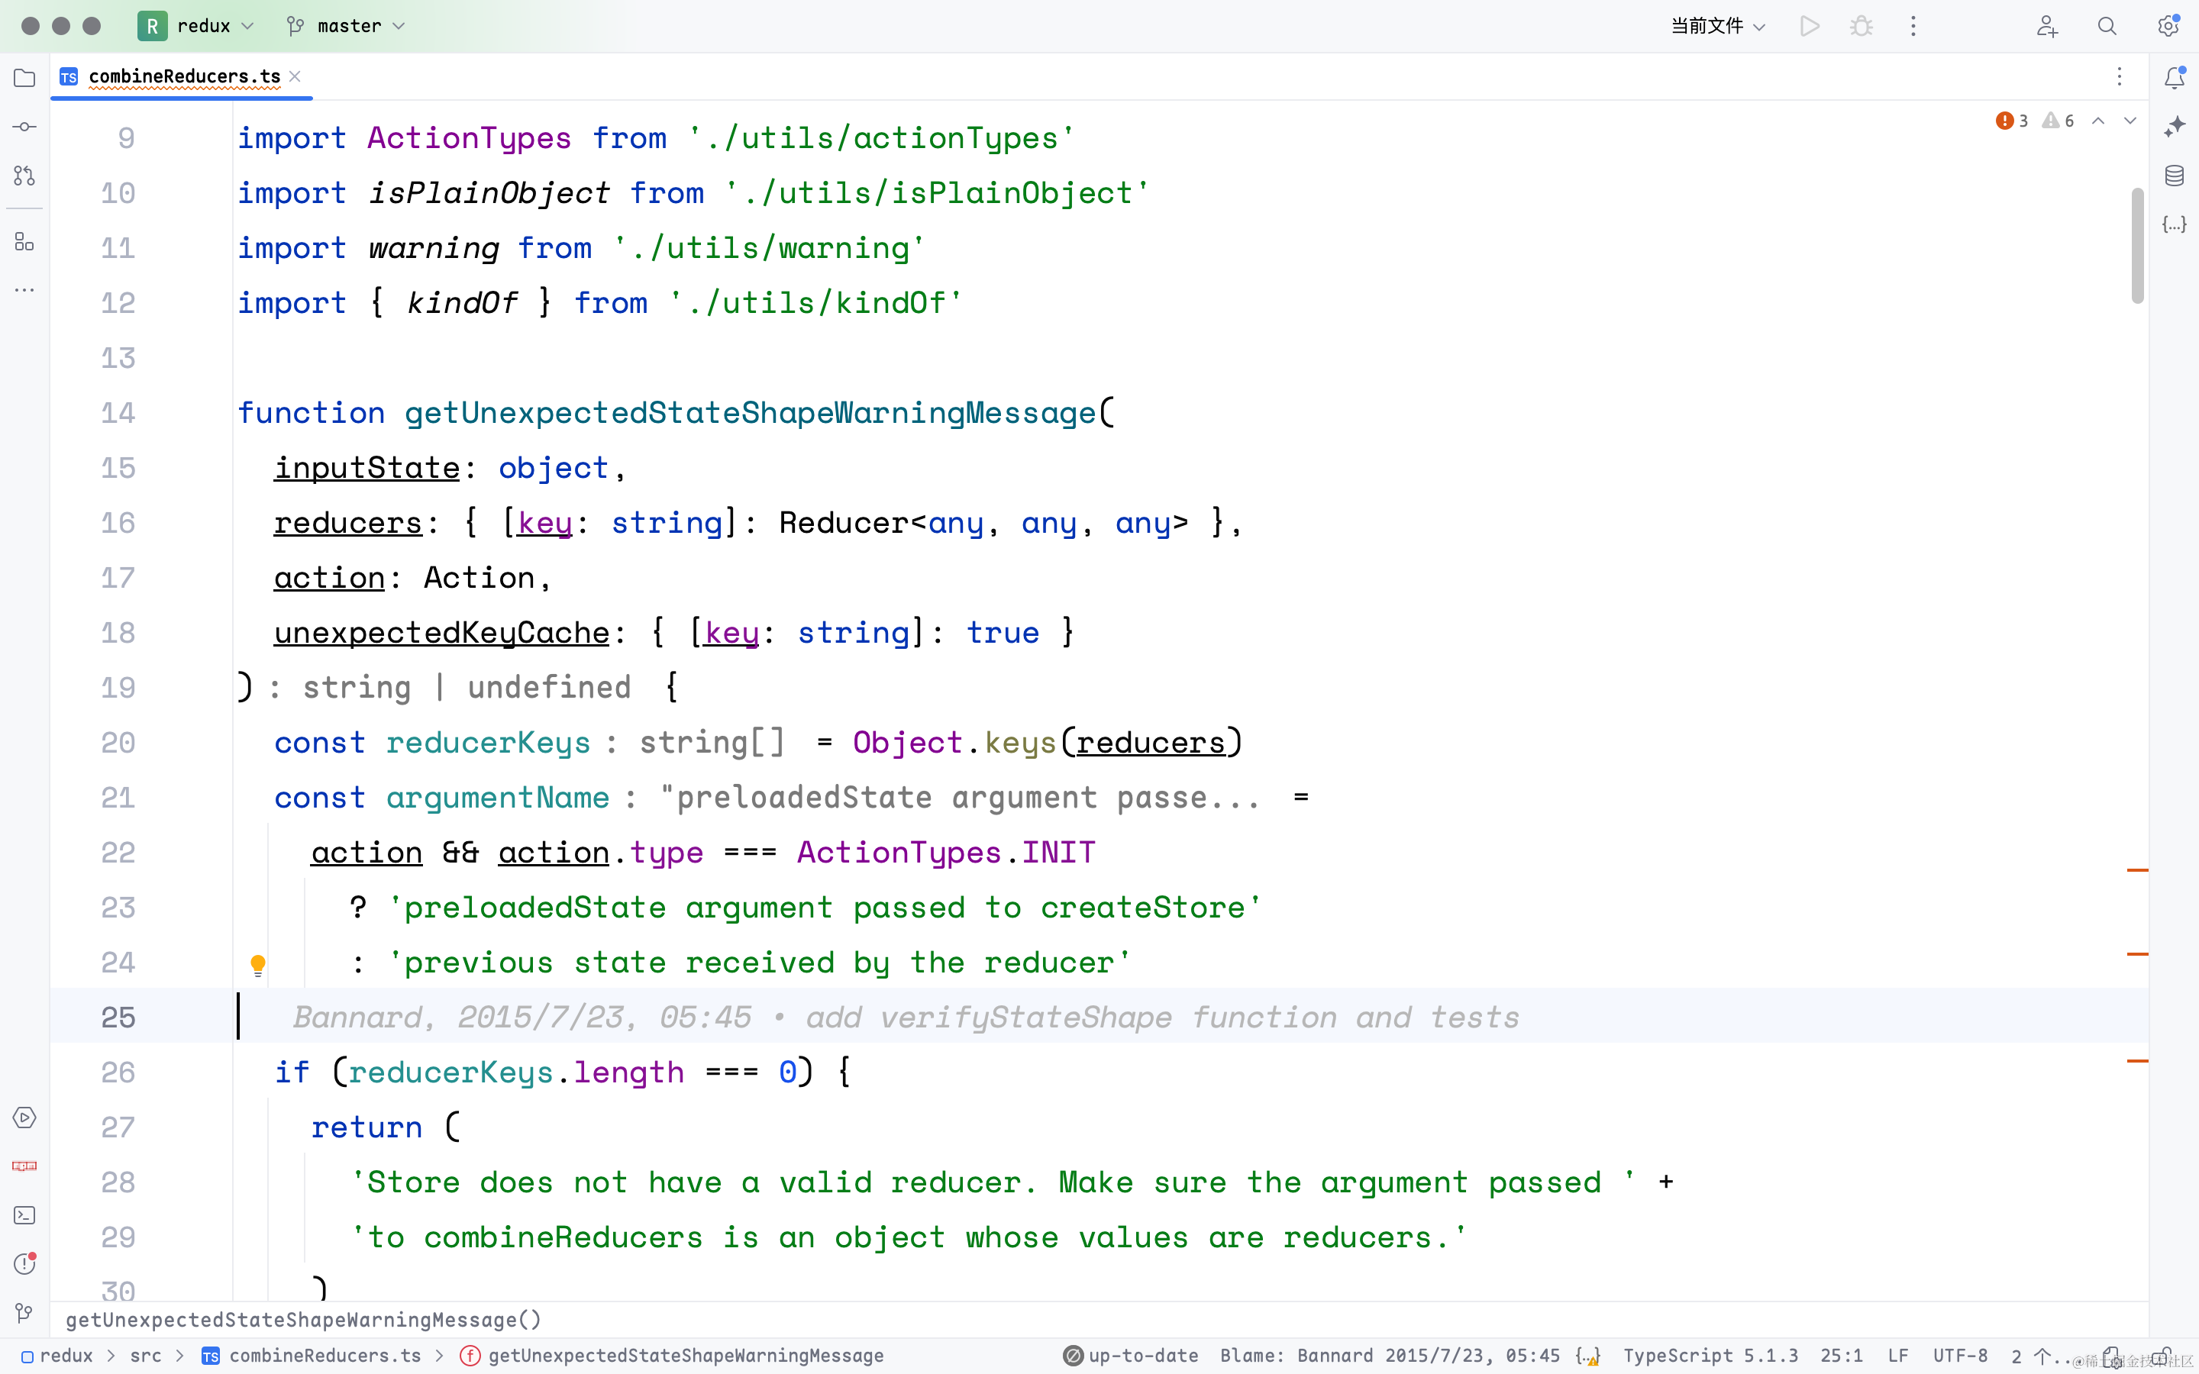Open the Pull Requests tool window

24,176
